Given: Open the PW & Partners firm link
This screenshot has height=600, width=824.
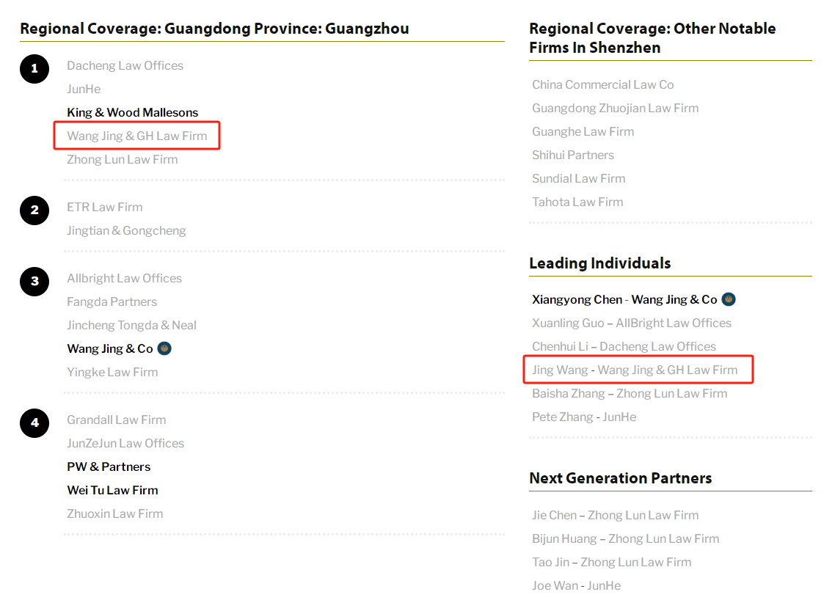Looking at the screenshot, I should pyautogui.click(x=109, y=467).
